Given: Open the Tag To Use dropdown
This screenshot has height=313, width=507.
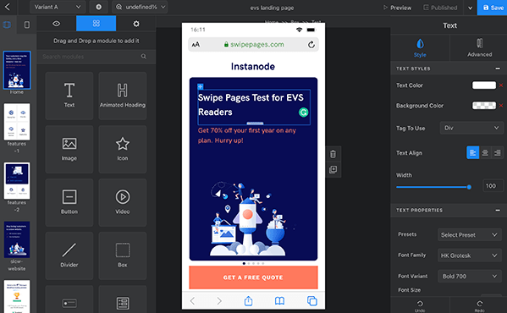Looking at the screenshot, I should 471,128.
